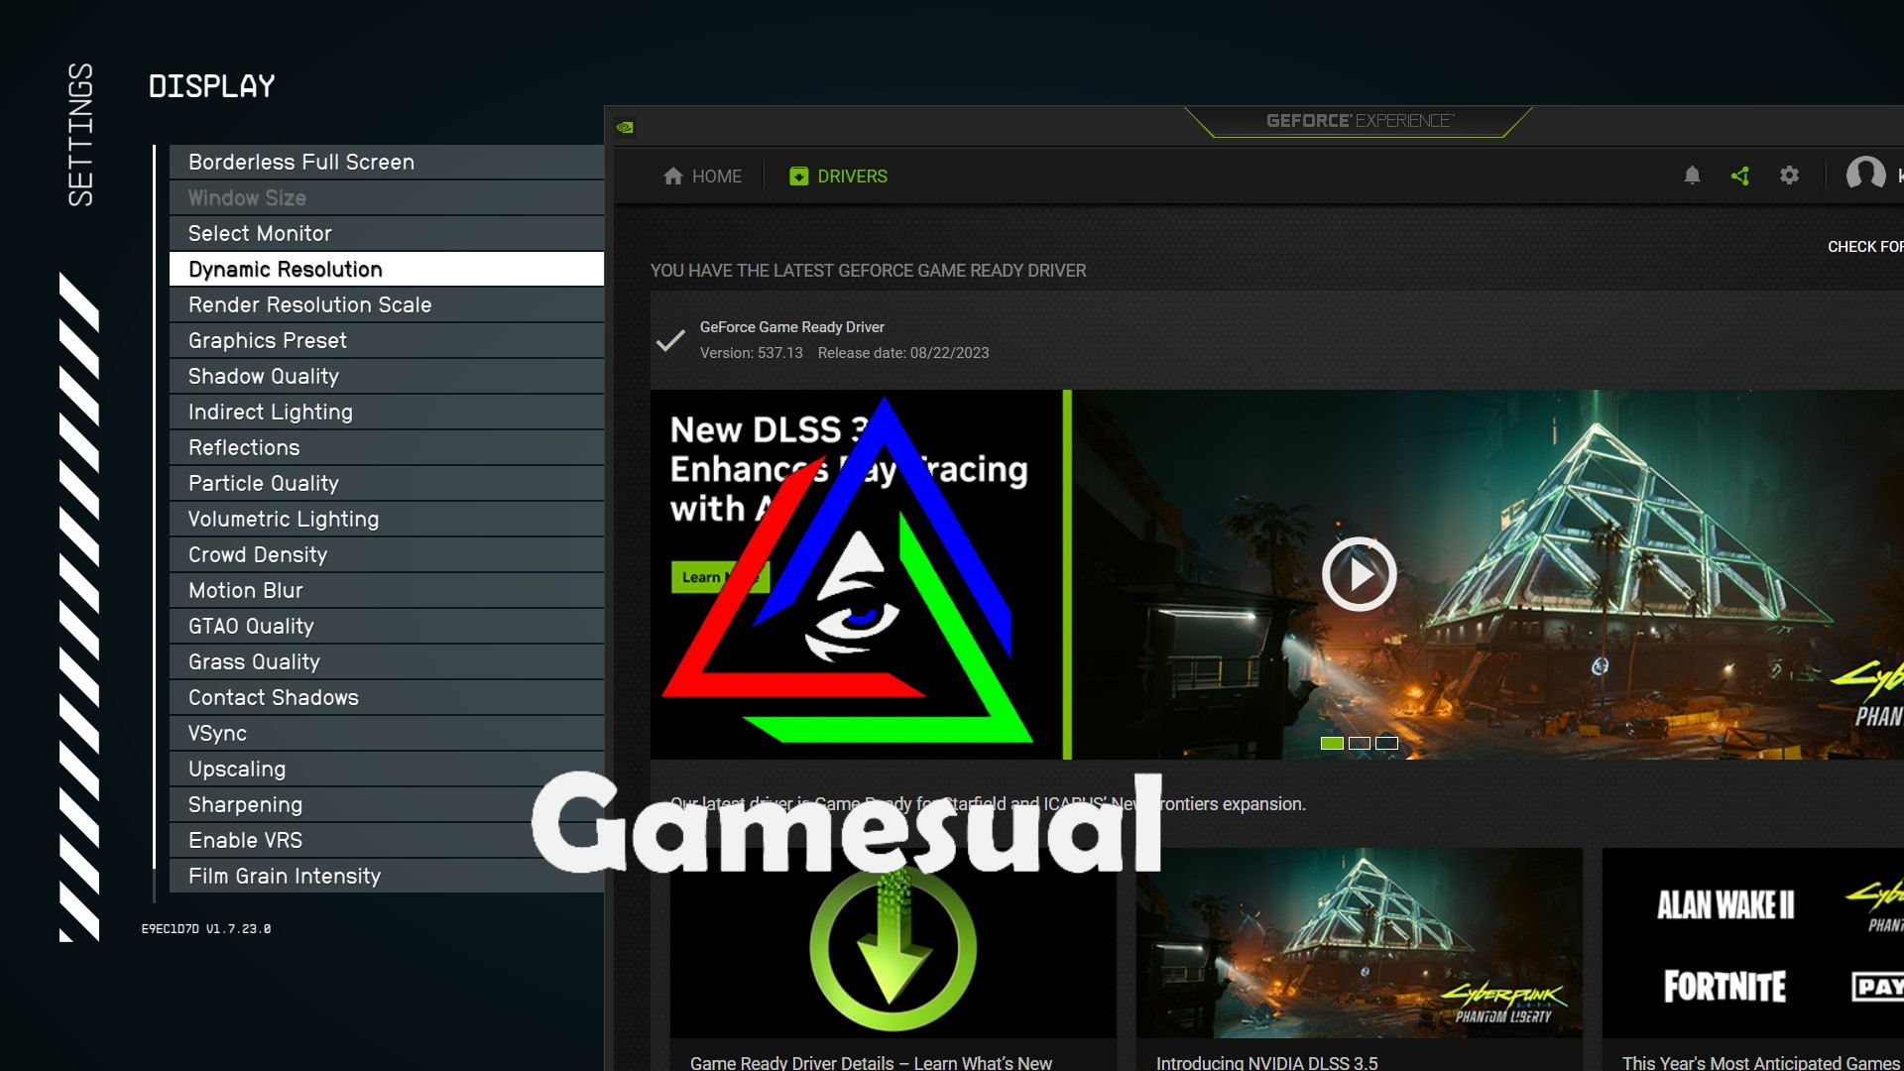This screenshot has height=1071, width=1904.
Task: Select Window Size setting
Action: [x=387, y=198]
